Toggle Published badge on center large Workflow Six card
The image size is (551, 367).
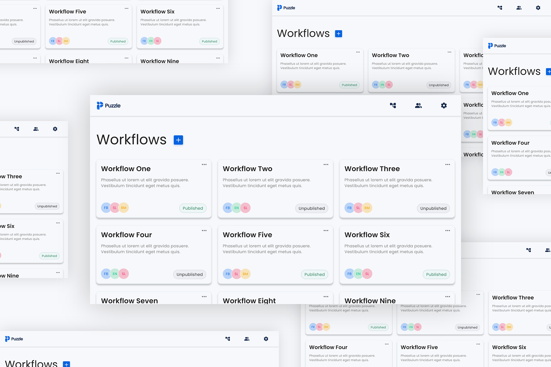[x=436, y=274]
